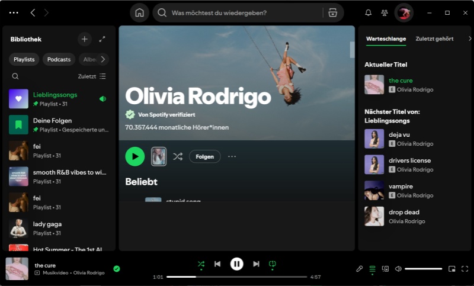The height and width of the screenshot is (286, 474).
Task: Enter fullscreen mode icon
Action: [465, 269]
